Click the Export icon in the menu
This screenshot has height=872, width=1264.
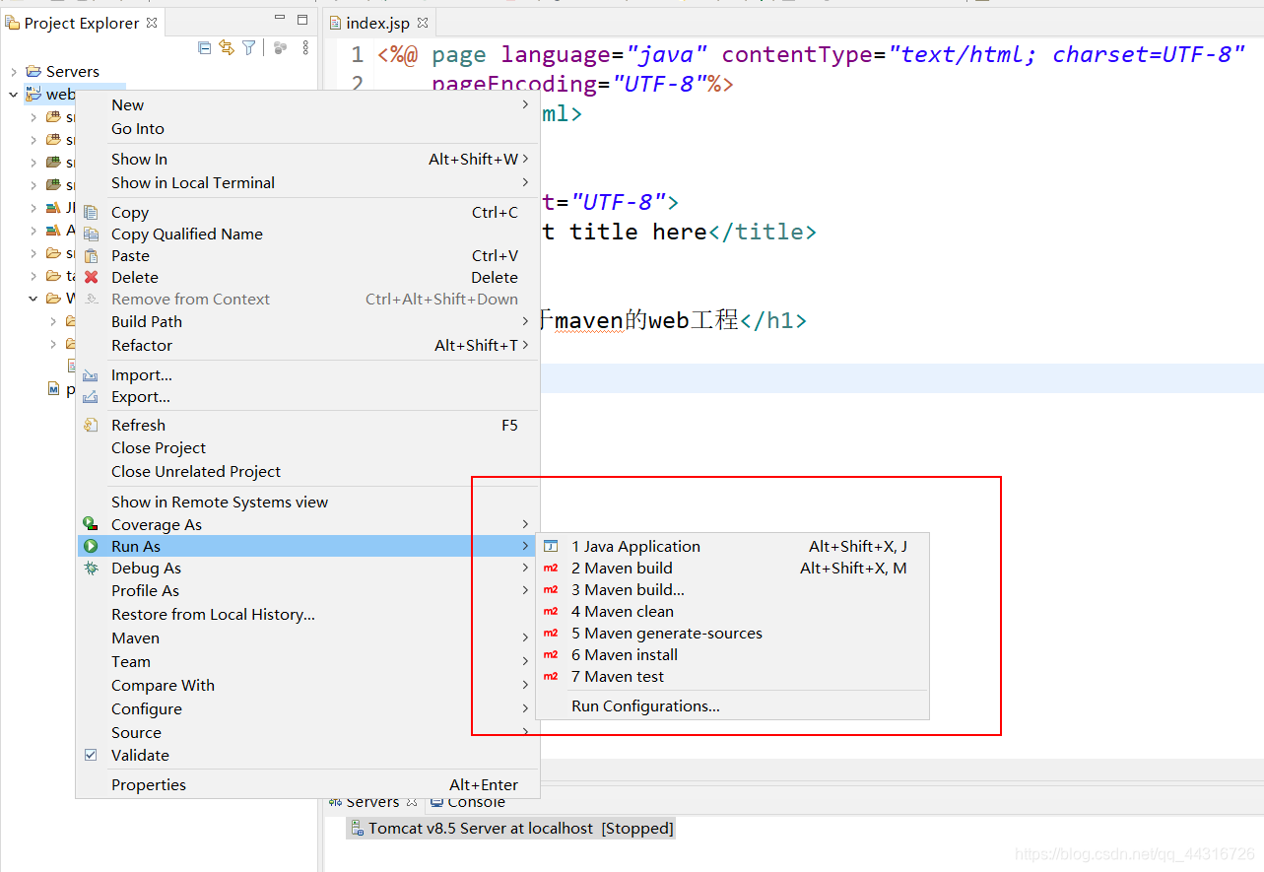91,397
